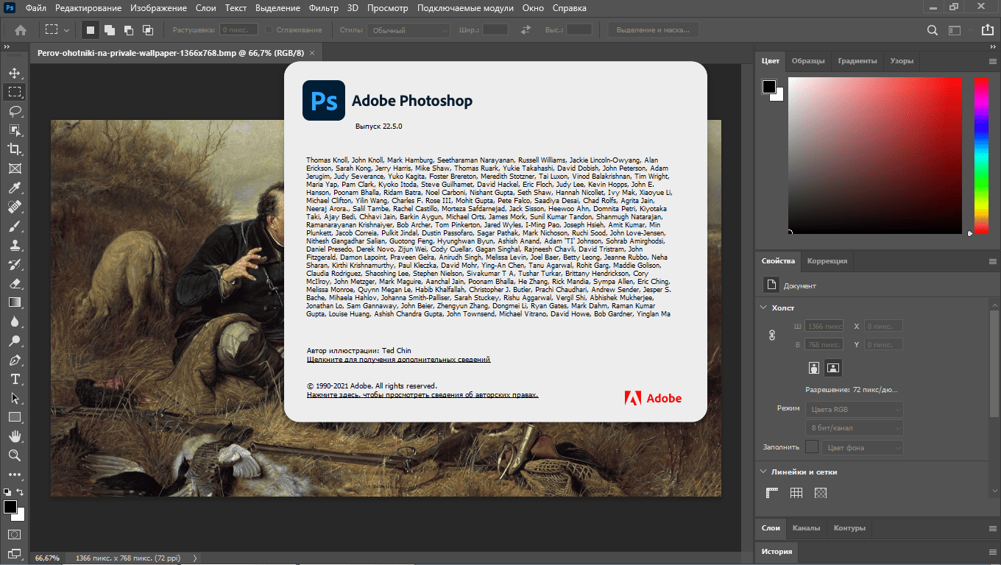Close the Perov-ohotniki document tab

[312, 54]
